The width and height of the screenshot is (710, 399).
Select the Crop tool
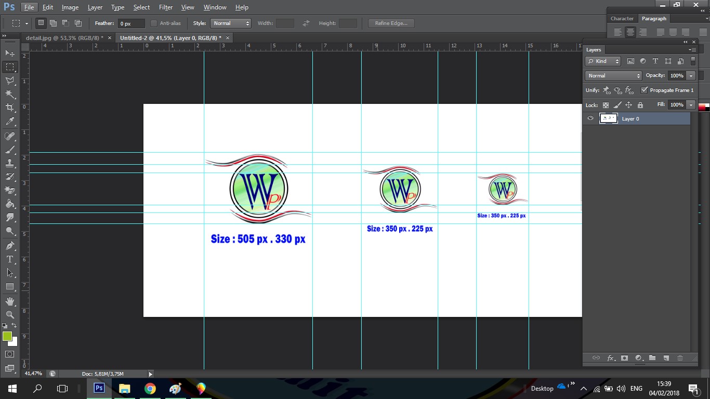[10, 108]
